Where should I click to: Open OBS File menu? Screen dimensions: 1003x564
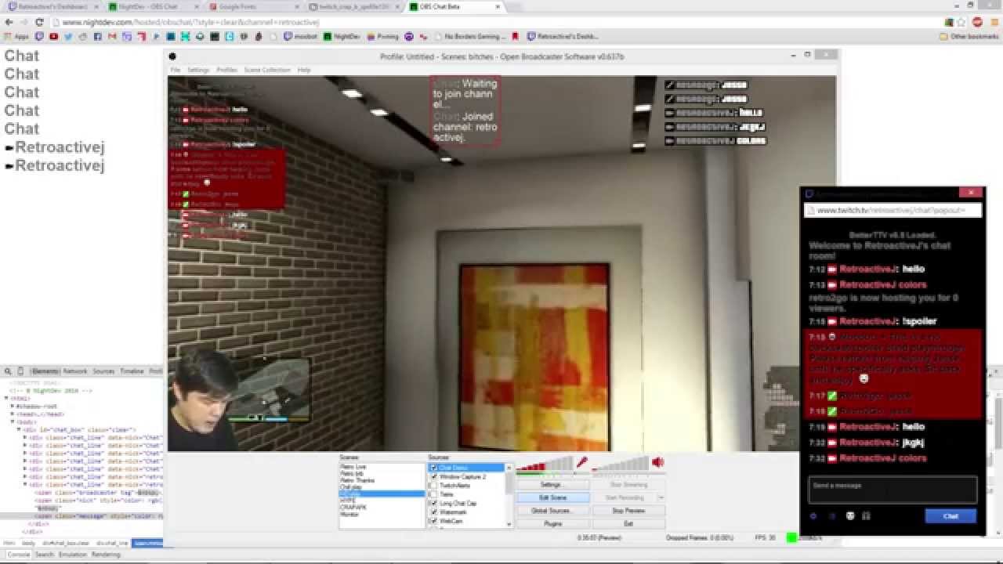(x=176, y=70)
